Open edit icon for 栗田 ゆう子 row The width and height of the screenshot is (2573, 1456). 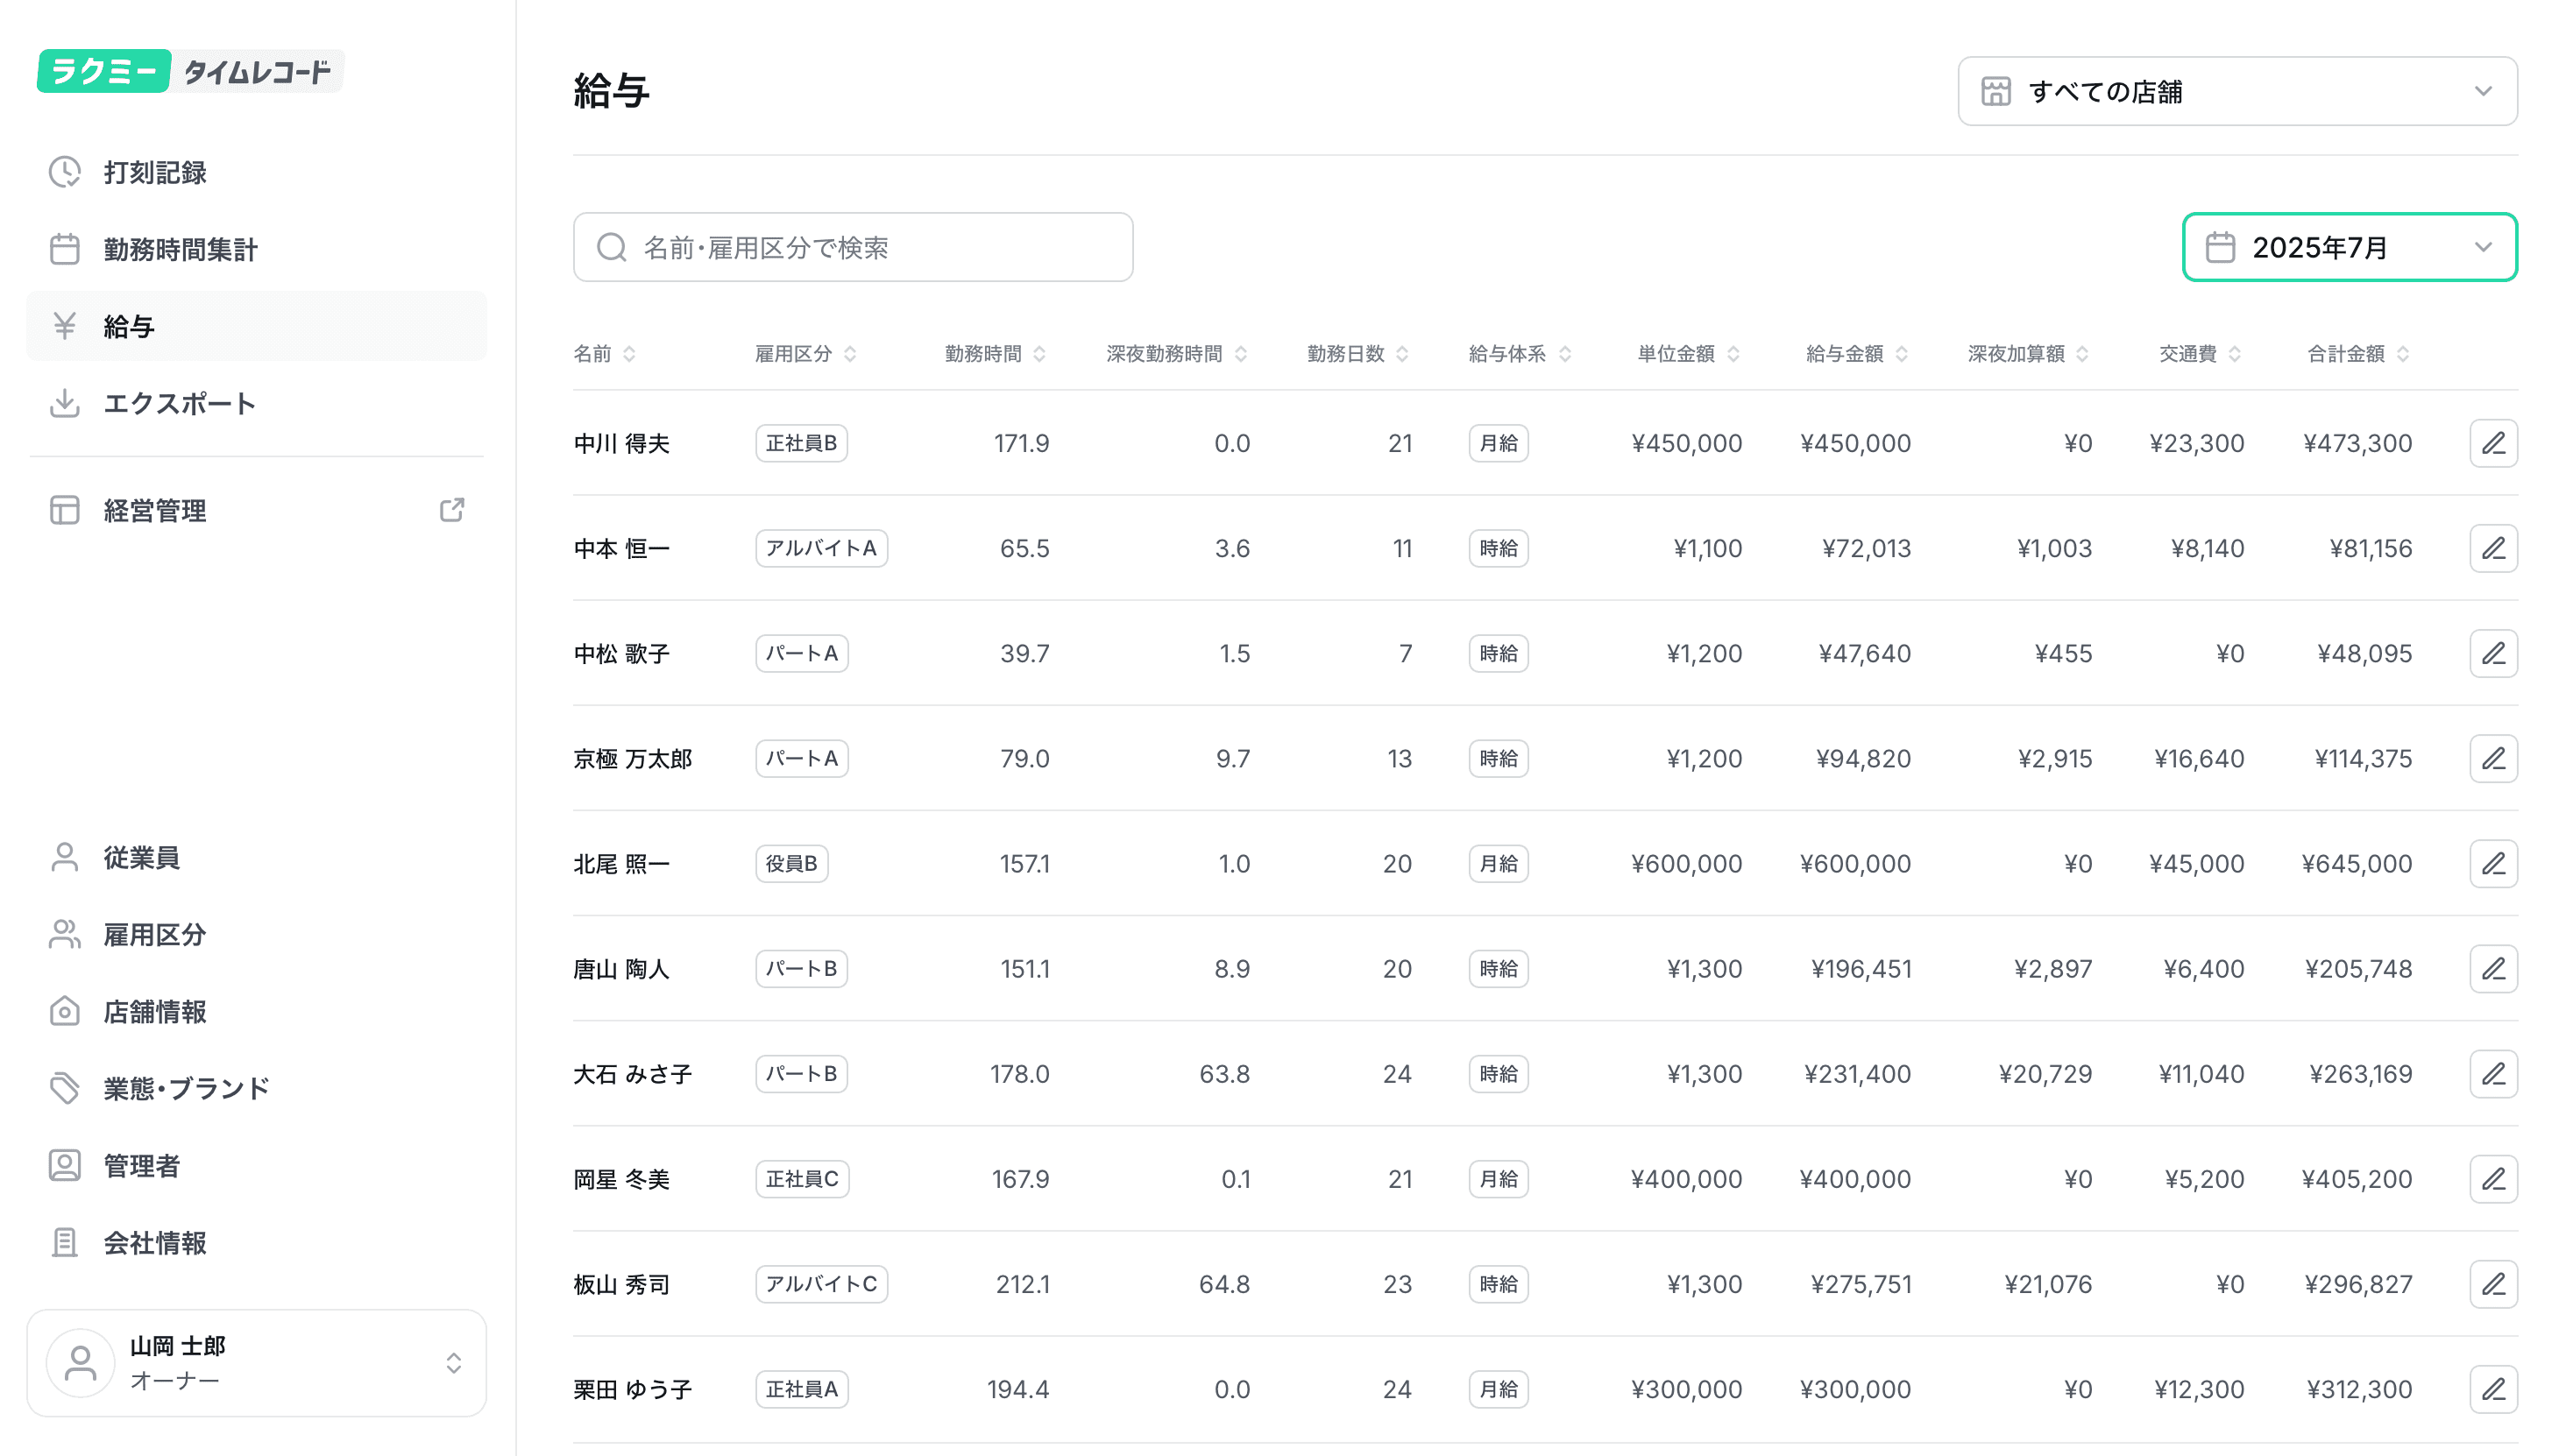pyautogui.click(x=2492, y=1389)
